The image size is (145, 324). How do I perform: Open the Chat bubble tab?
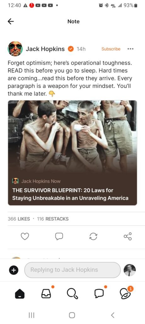(x=99, y=294)
